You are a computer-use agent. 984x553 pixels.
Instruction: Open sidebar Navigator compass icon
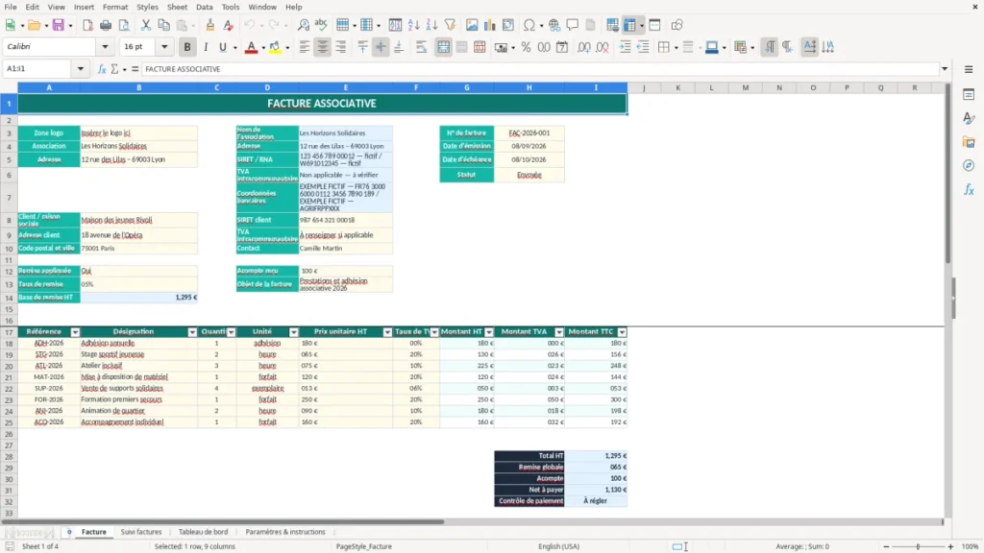click(969, 165)
